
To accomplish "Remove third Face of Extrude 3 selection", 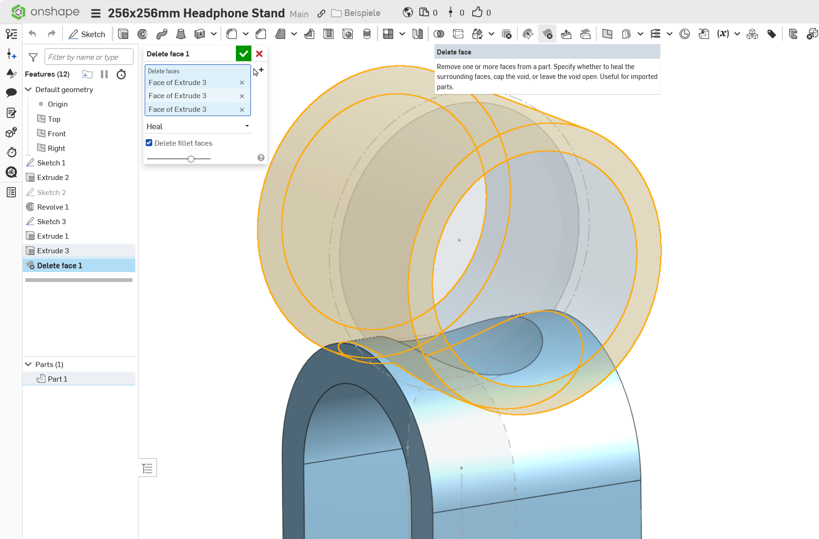I will pos(242,109).
